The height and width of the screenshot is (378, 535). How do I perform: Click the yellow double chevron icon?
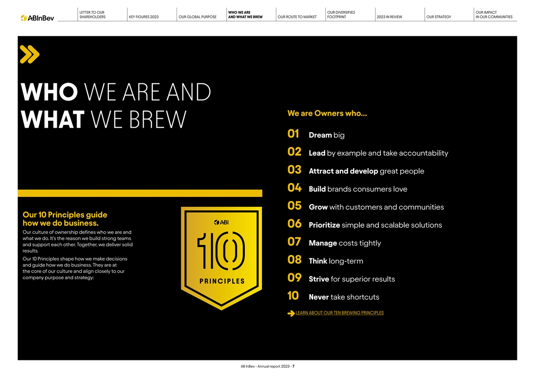tap(30, 54)
